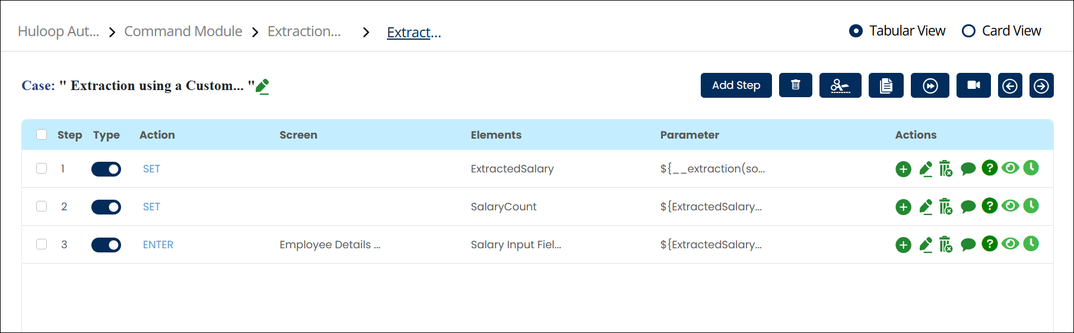This screenshot has width=1074, height=333.
Task: Click ENTER action link in step 3
Action: 158,245
